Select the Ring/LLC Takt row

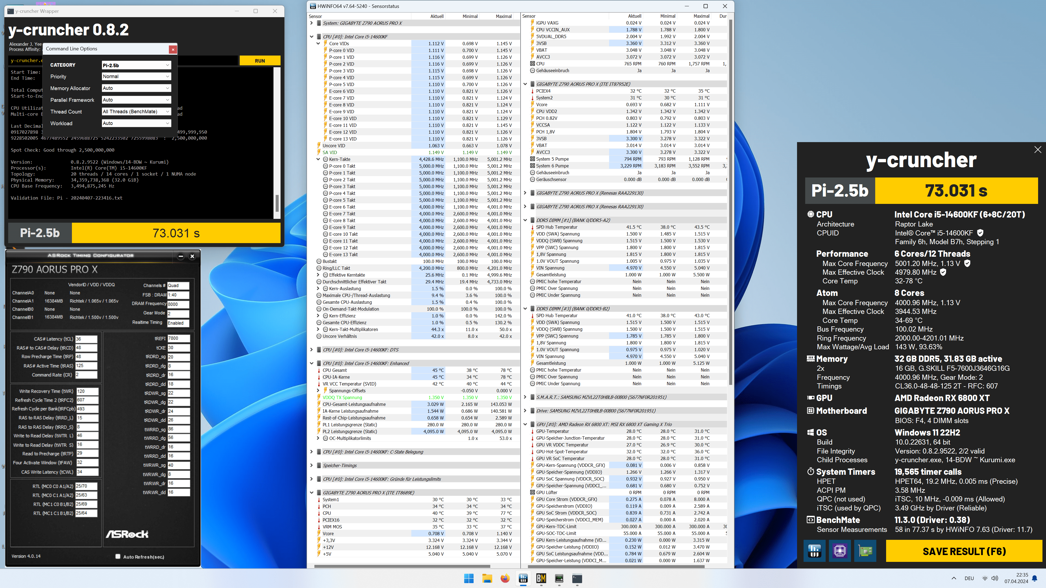click(414, 268)
